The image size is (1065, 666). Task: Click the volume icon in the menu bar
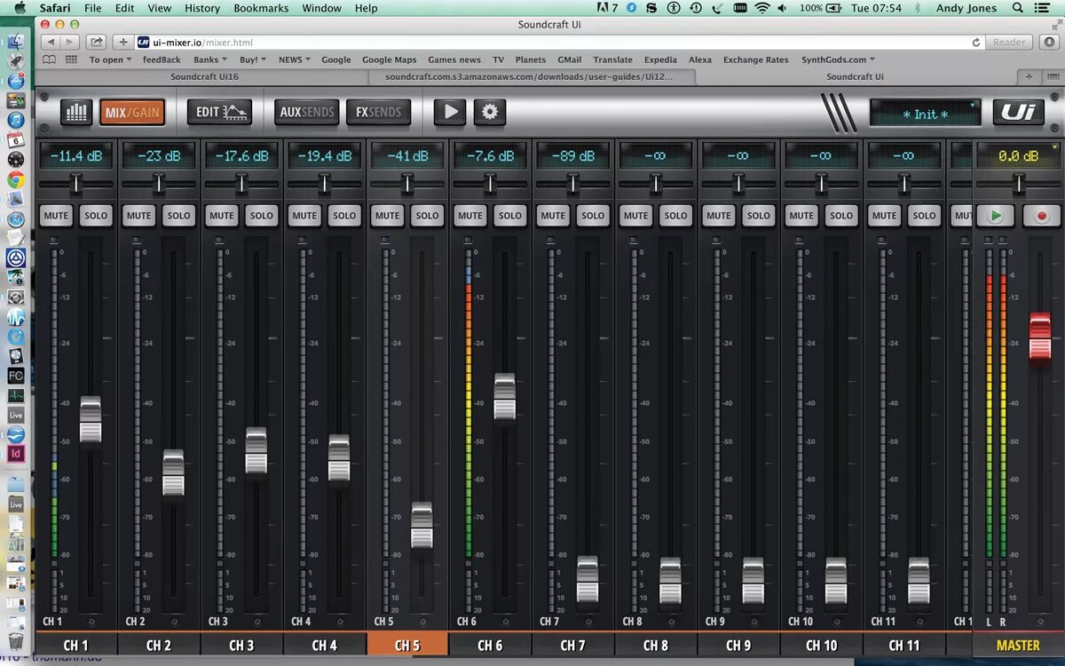point(785,8)
